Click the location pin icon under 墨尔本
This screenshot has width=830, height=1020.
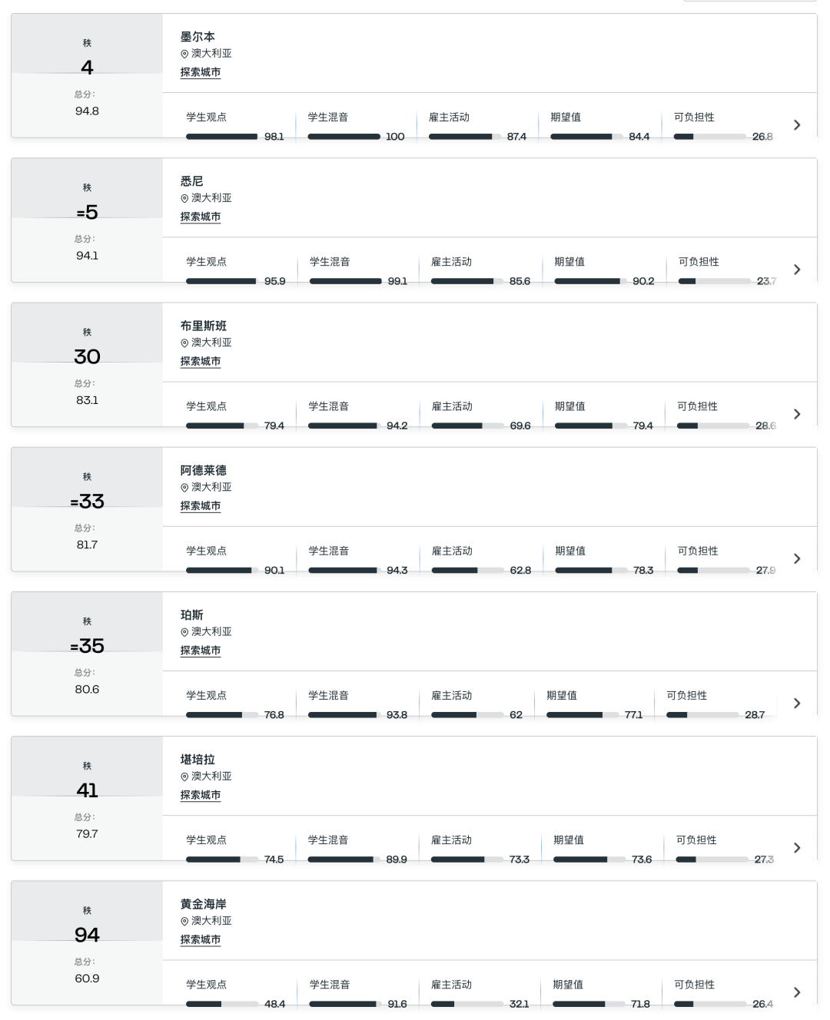tap(184, 54)
